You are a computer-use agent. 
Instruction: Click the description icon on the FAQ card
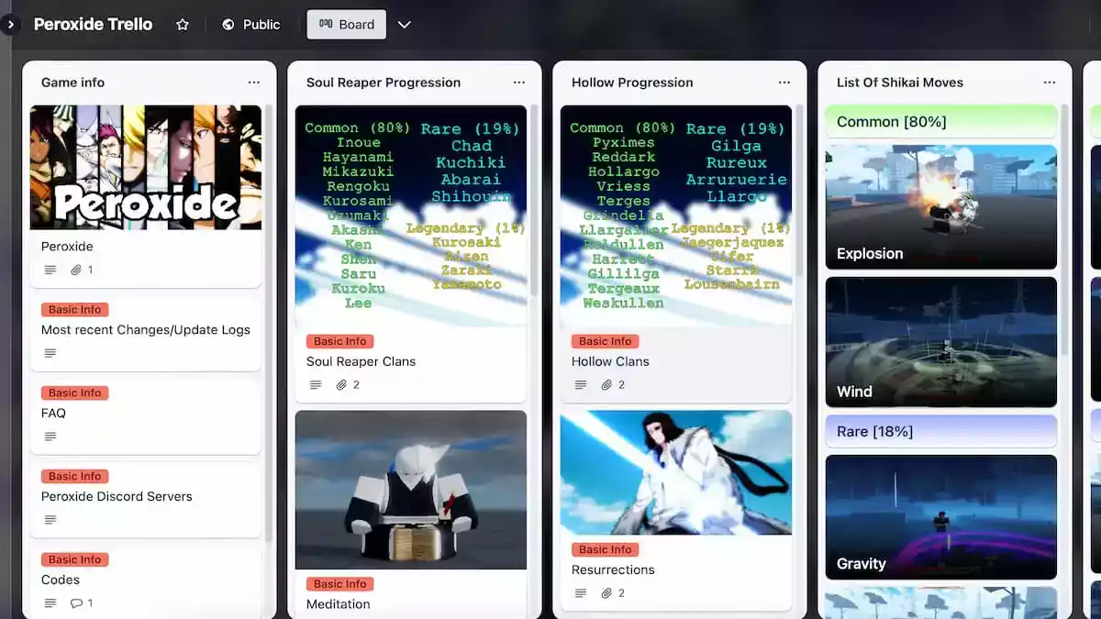(x=50, y=436)
